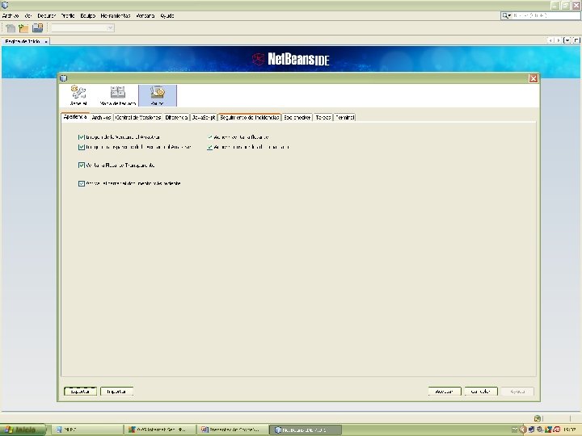Toggle the first right-column checkbox
The height and width of the screenshot is (436, 582).
209,137
